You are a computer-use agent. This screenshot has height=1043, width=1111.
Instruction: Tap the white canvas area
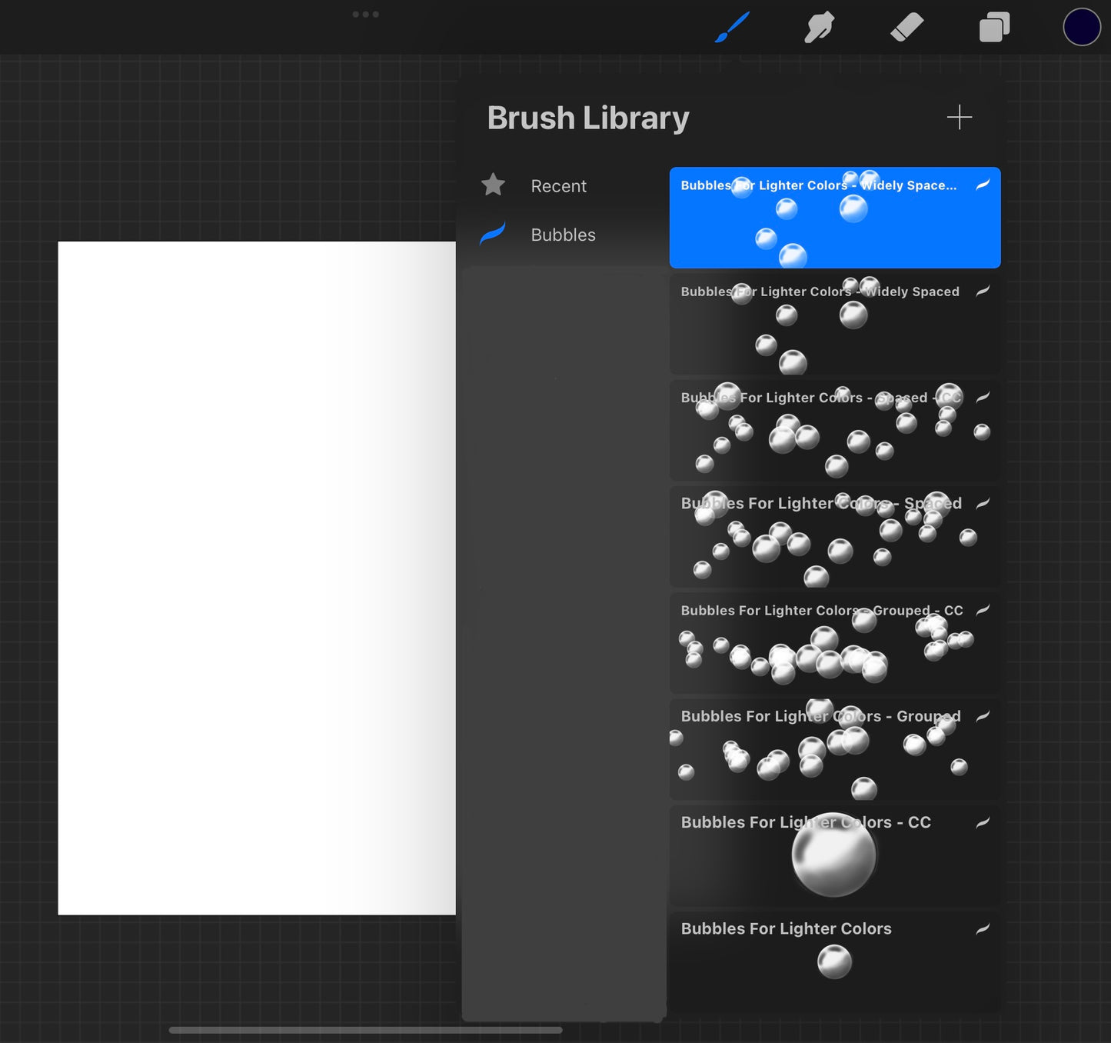pyautogui.click(x=257, y=577)
